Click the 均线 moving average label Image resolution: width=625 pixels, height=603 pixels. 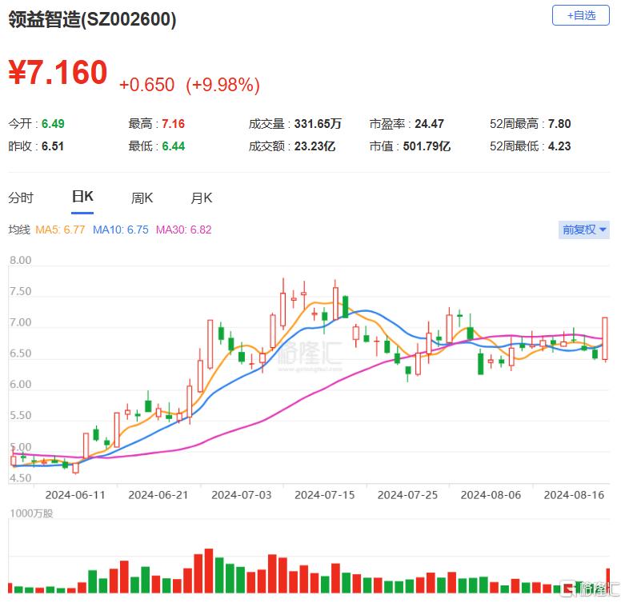19,230
